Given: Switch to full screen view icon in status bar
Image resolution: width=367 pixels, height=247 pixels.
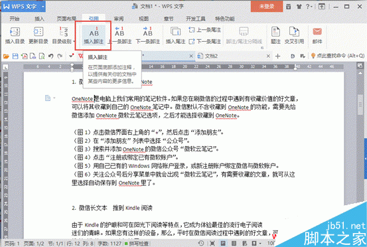Looking at the screenshot, I should click(212, 244).
